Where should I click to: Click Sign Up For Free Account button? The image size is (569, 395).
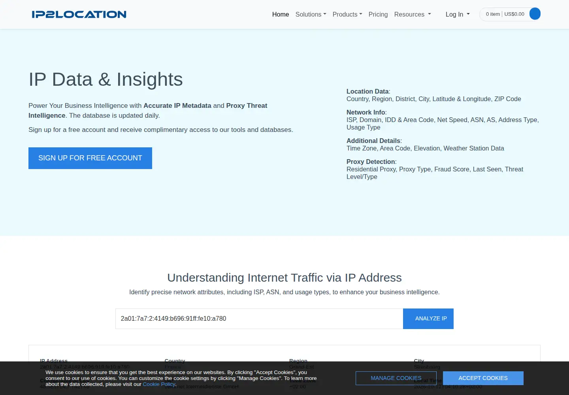click(x=90, y=158)
